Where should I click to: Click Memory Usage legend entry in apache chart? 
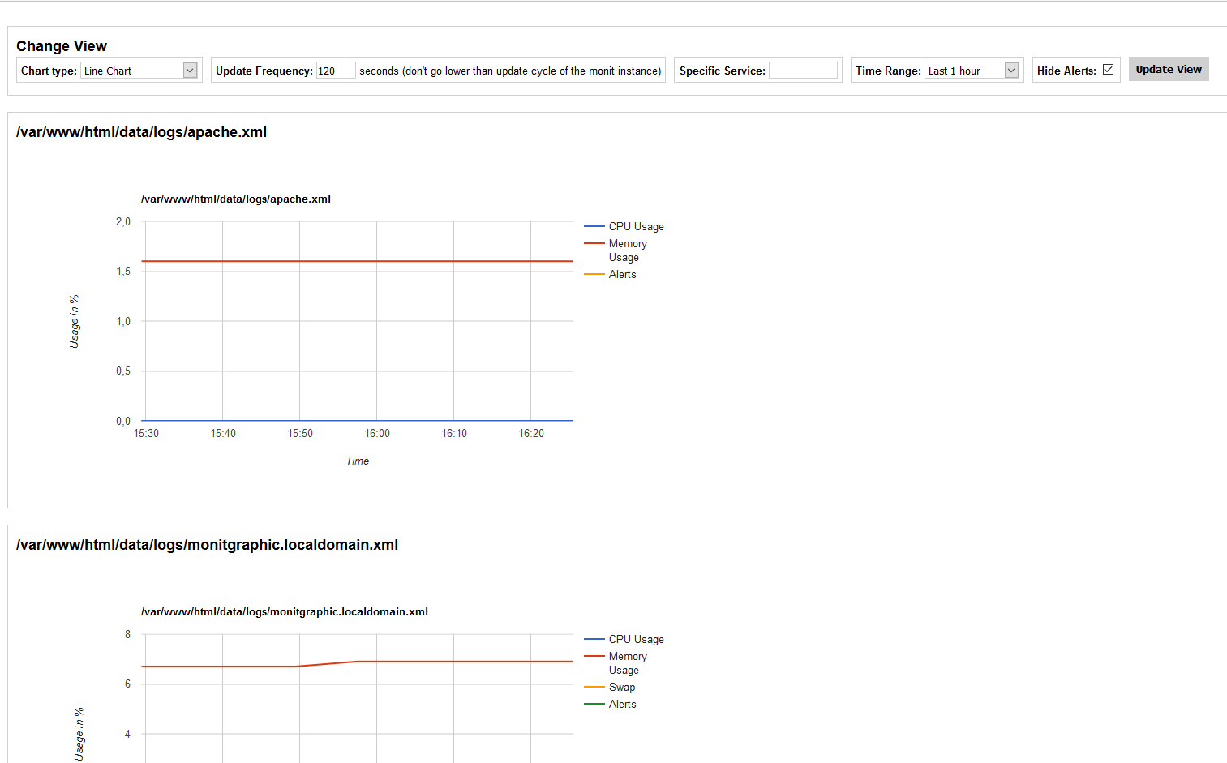(627, 251)
